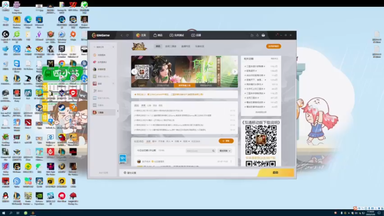Collapse the sidebar with the chevron handle
The height and width of the screenshot is (216, 384).
pos(118,111)
